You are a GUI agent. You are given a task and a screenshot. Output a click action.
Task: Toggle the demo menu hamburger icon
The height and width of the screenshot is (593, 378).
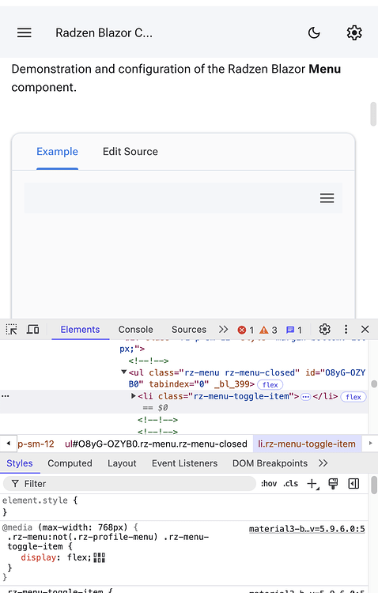click(x=327, y=198)
